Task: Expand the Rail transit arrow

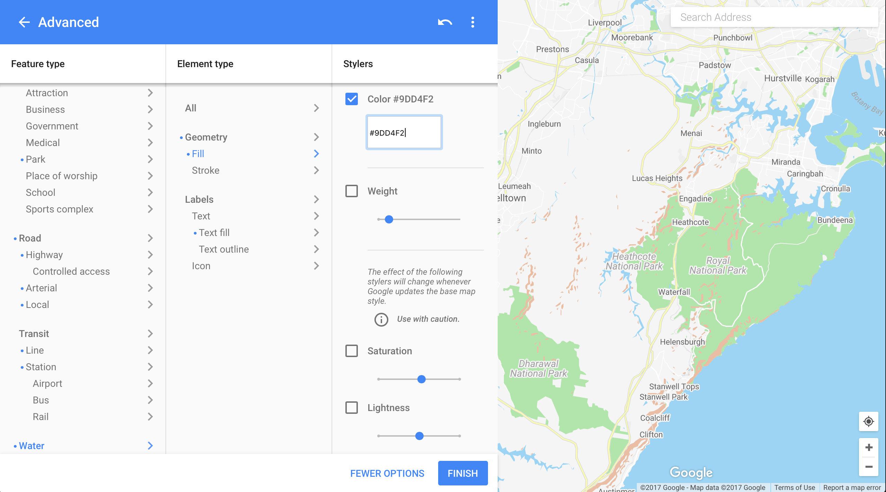Action: (150, 417)
